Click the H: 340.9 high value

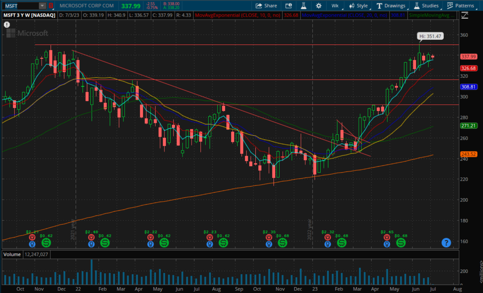[x=116, y=15]
